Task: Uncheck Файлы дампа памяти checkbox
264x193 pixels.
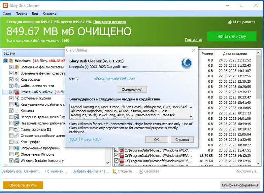Action: pos(11,86)
